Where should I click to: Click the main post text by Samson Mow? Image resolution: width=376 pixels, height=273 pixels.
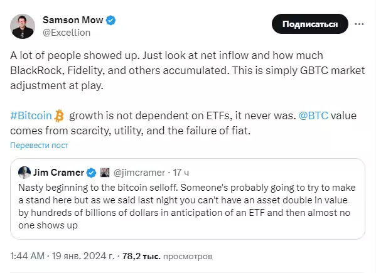[188, 93]
